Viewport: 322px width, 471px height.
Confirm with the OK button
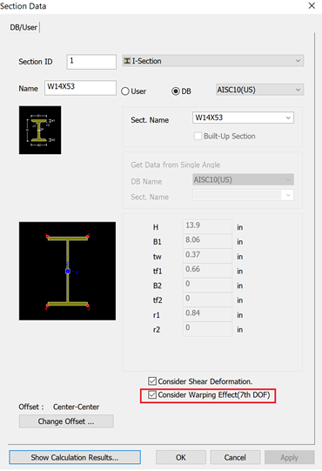pos(181,457)
